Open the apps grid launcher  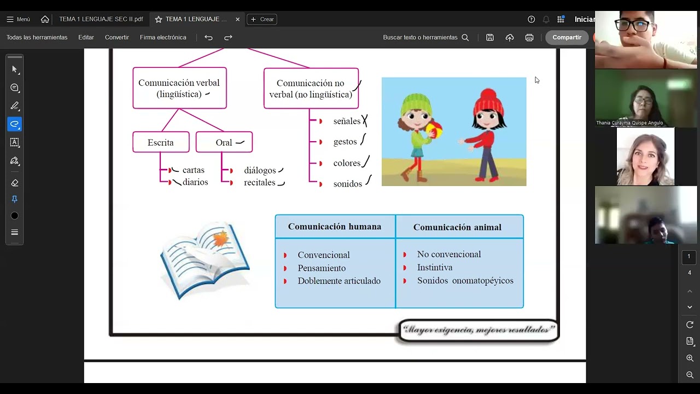pyautogui.click(x=561, y=19)
